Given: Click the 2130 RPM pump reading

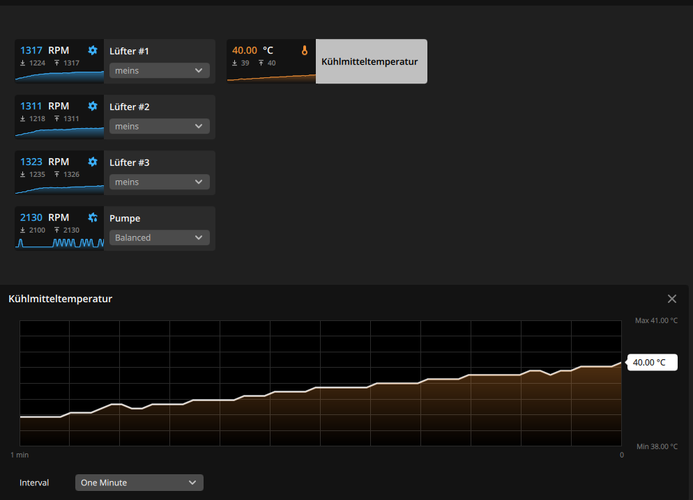Looking at the screenshot, I should (45, 217).
